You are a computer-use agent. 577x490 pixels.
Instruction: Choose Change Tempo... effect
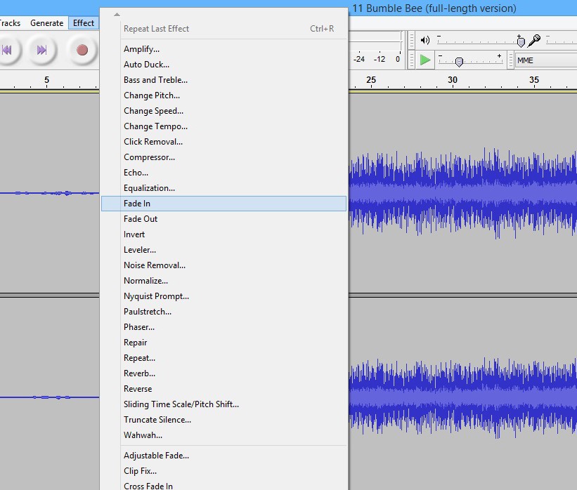[155, 126]
